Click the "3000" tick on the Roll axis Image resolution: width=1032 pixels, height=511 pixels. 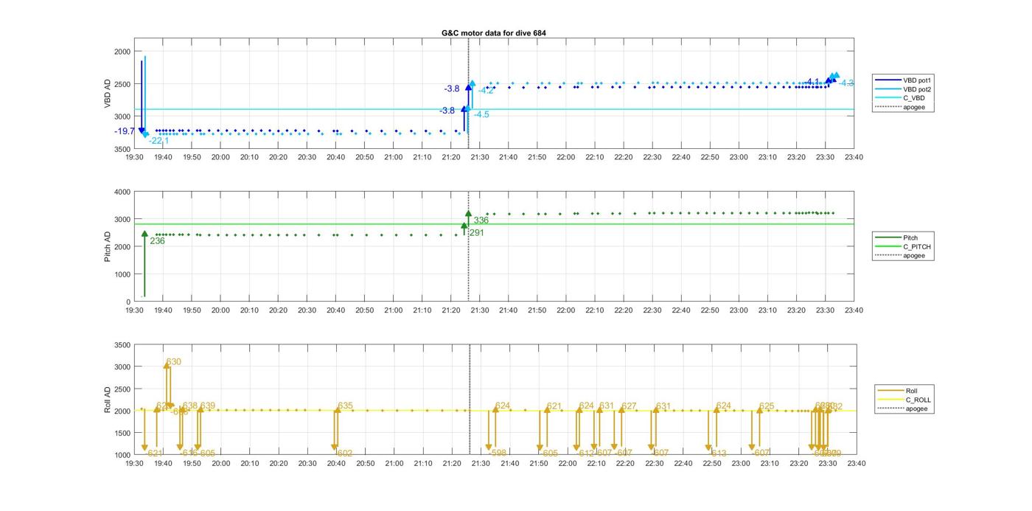[122, 367]
